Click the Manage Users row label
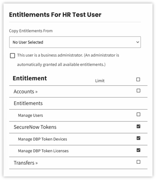This screenshot has width=156, height=180. click(x=30, y=115)
